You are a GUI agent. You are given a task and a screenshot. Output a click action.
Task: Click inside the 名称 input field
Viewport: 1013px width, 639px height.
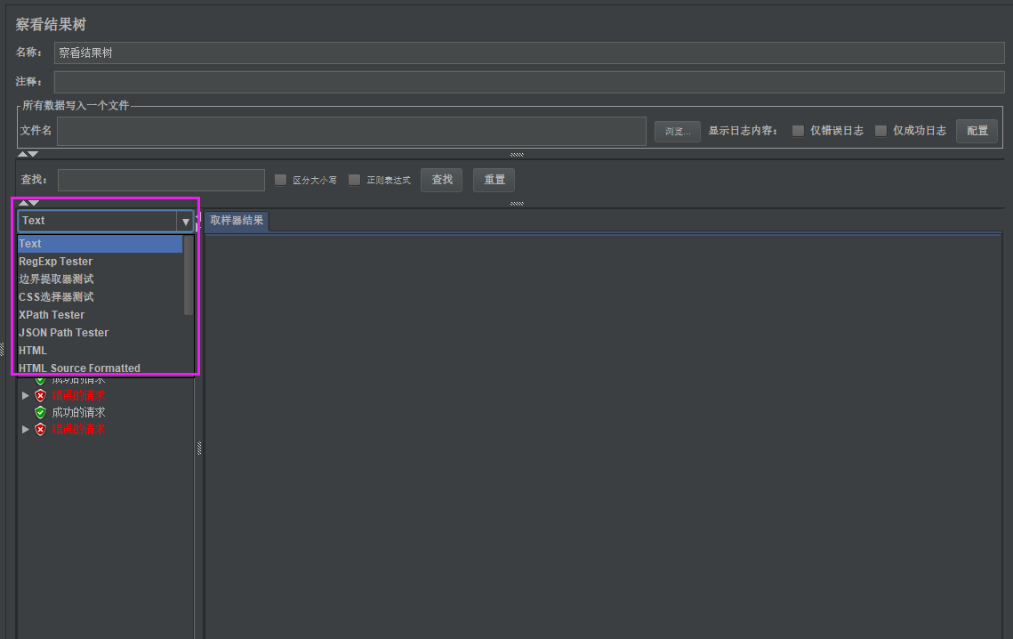pos(356,52)
